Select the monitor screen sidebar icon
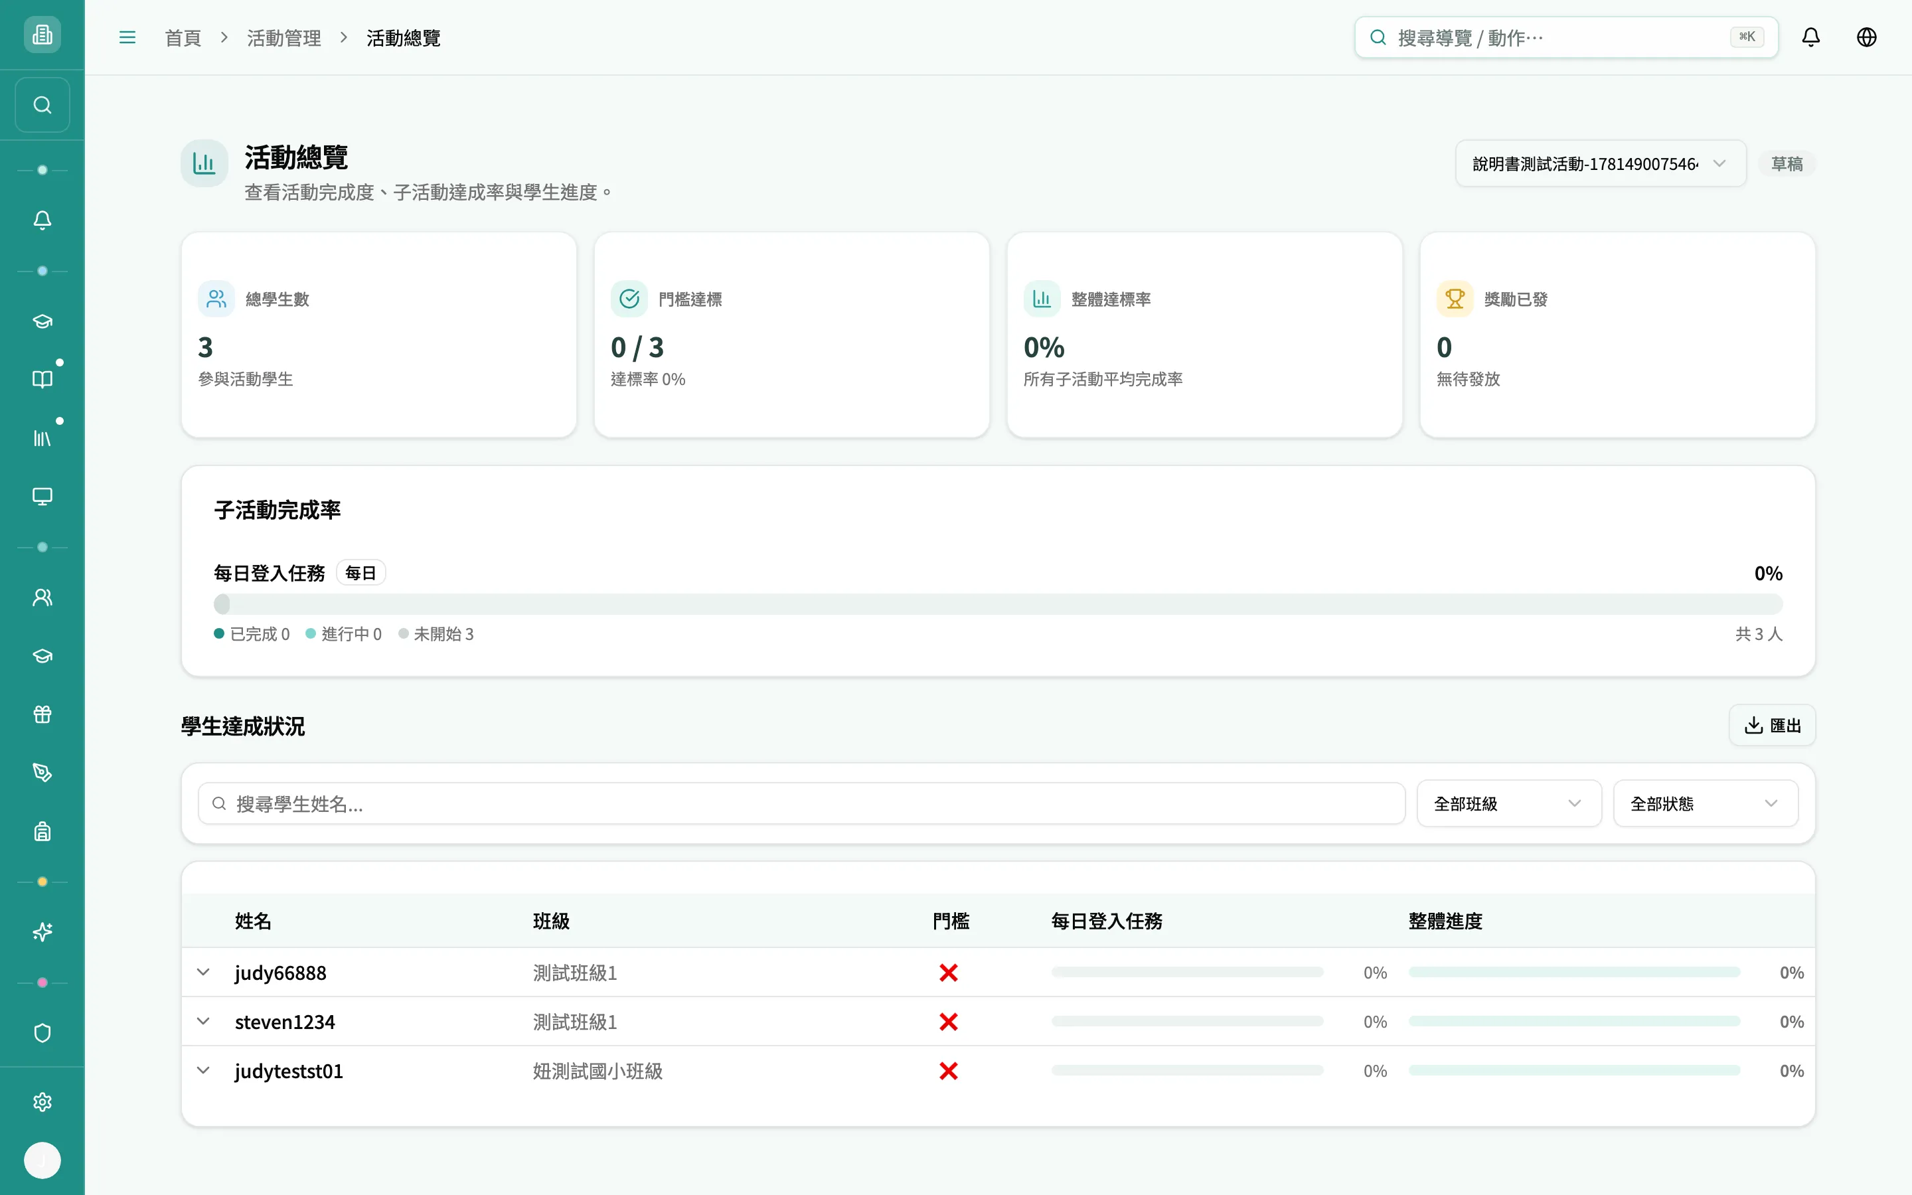Viewport: 1912px width, 1195px height. tap(42, 497)
